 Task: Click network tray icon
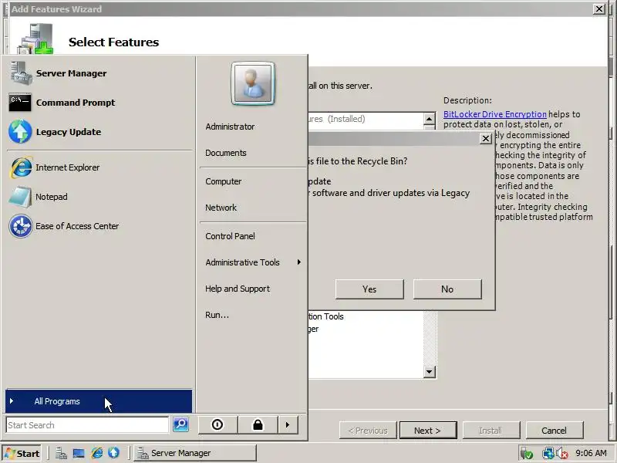point(548,453)
